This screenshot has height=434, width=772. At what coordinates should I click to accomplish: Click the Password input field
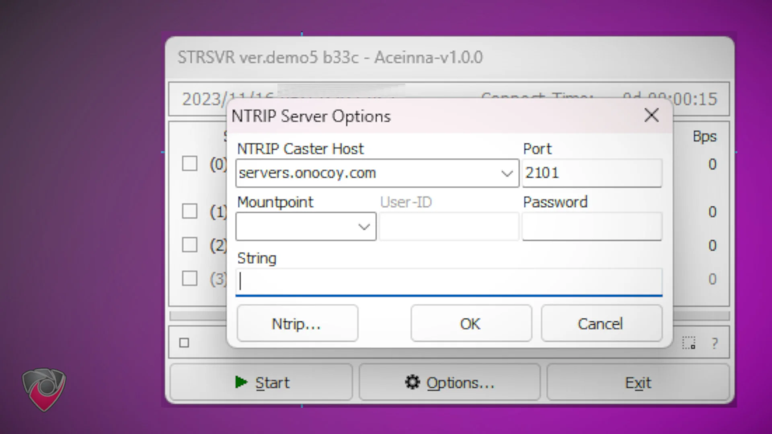pos(592,227)
